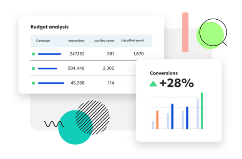242x159 pixels.
Task: Click the 1,670 unjustified spend value
Action: pyautogui.click(x=139, y=54)
